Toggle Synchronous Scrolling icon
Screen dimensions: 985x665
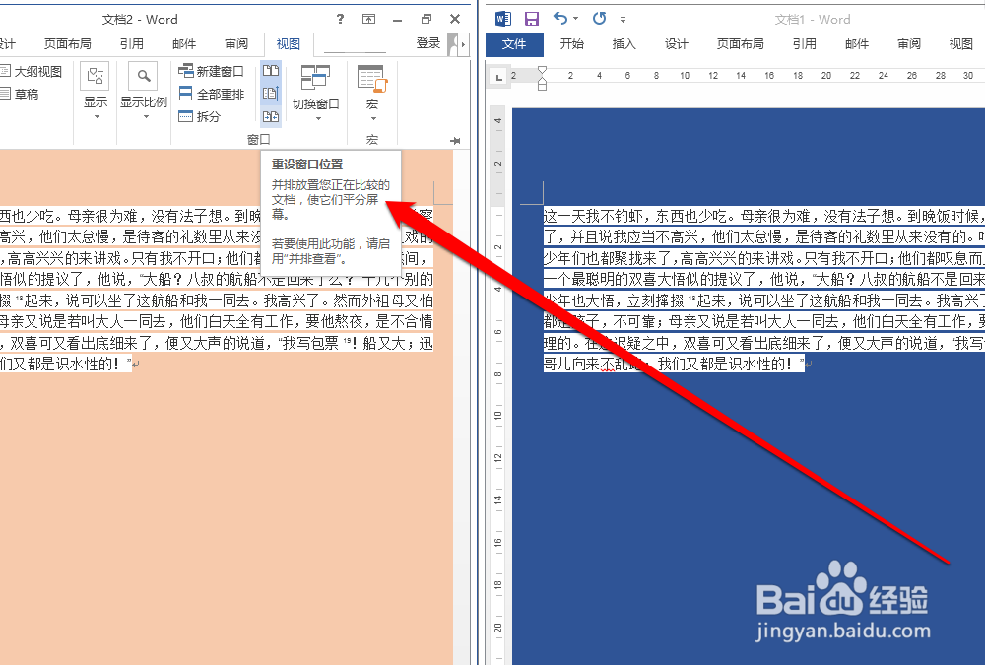tap(271, 94)
